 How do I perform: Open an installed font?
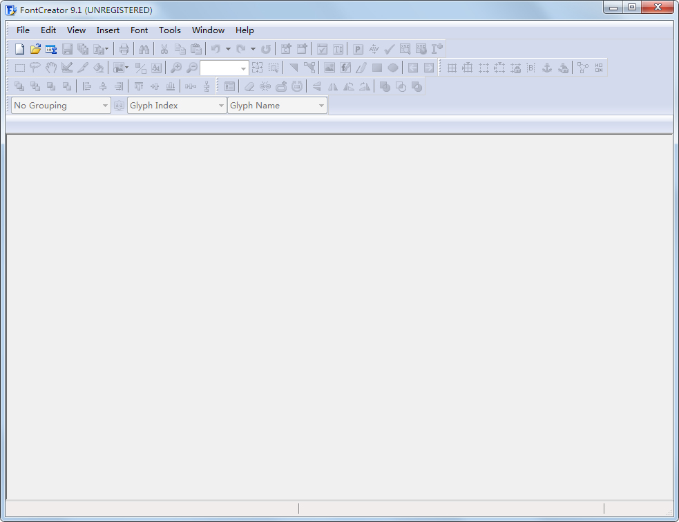50,48
